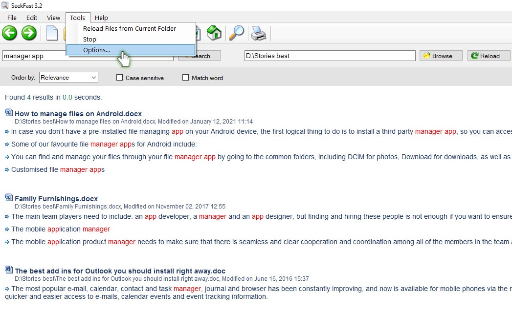Viewport: 512px width, 313px height.
Task: Click 'You can find and manage your files' line
Action: 261,157
